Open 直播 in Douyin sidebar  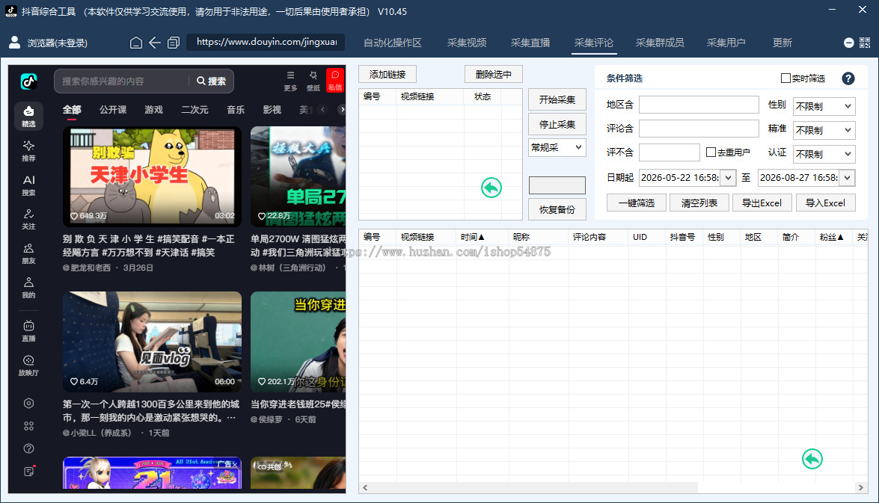pos(28,330)
